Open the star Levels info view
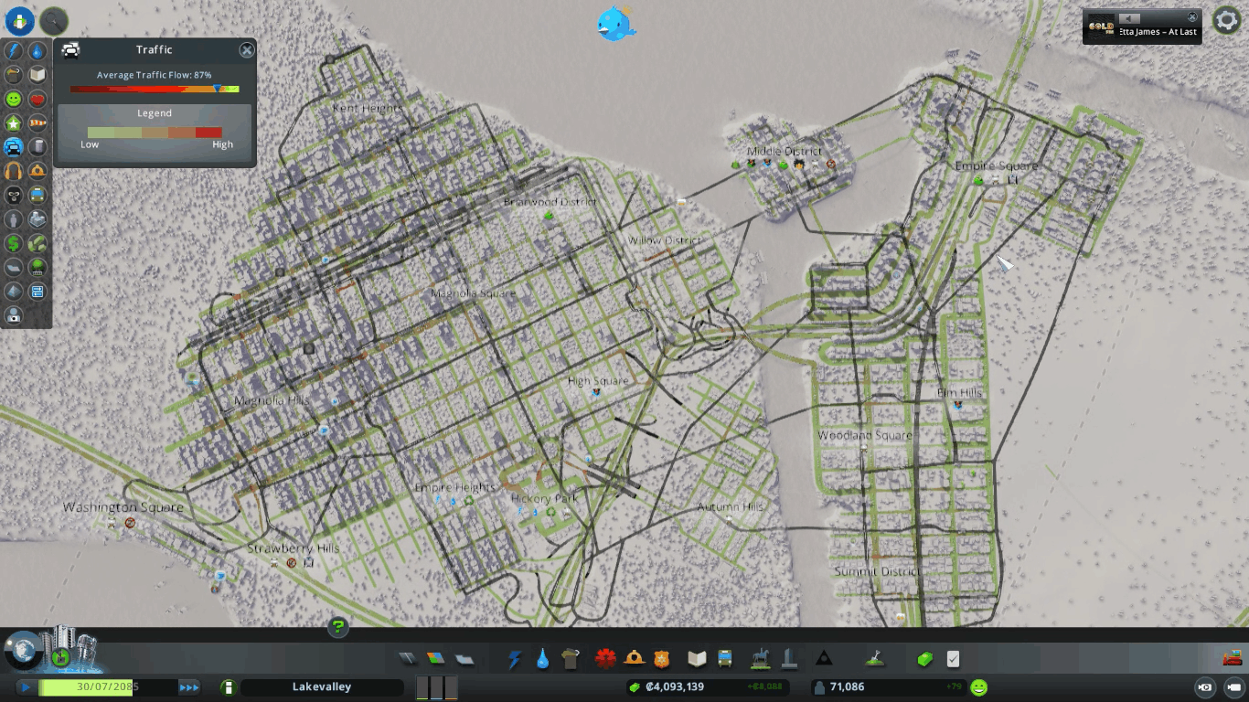Screen dimensions: 1249x702 pos(14,122)
